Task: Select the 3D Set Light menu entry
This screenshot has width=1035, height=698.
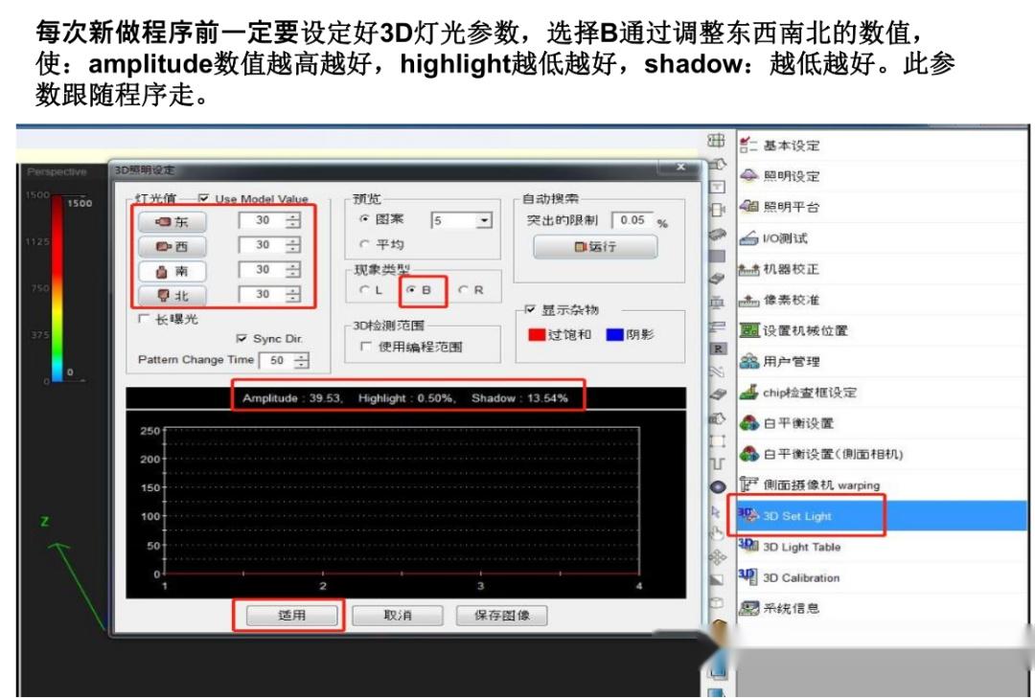Action: coord(883,516)
